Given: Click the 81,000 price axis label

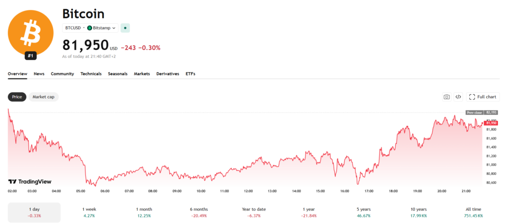Looking at the screenshot, I should 492,165.
